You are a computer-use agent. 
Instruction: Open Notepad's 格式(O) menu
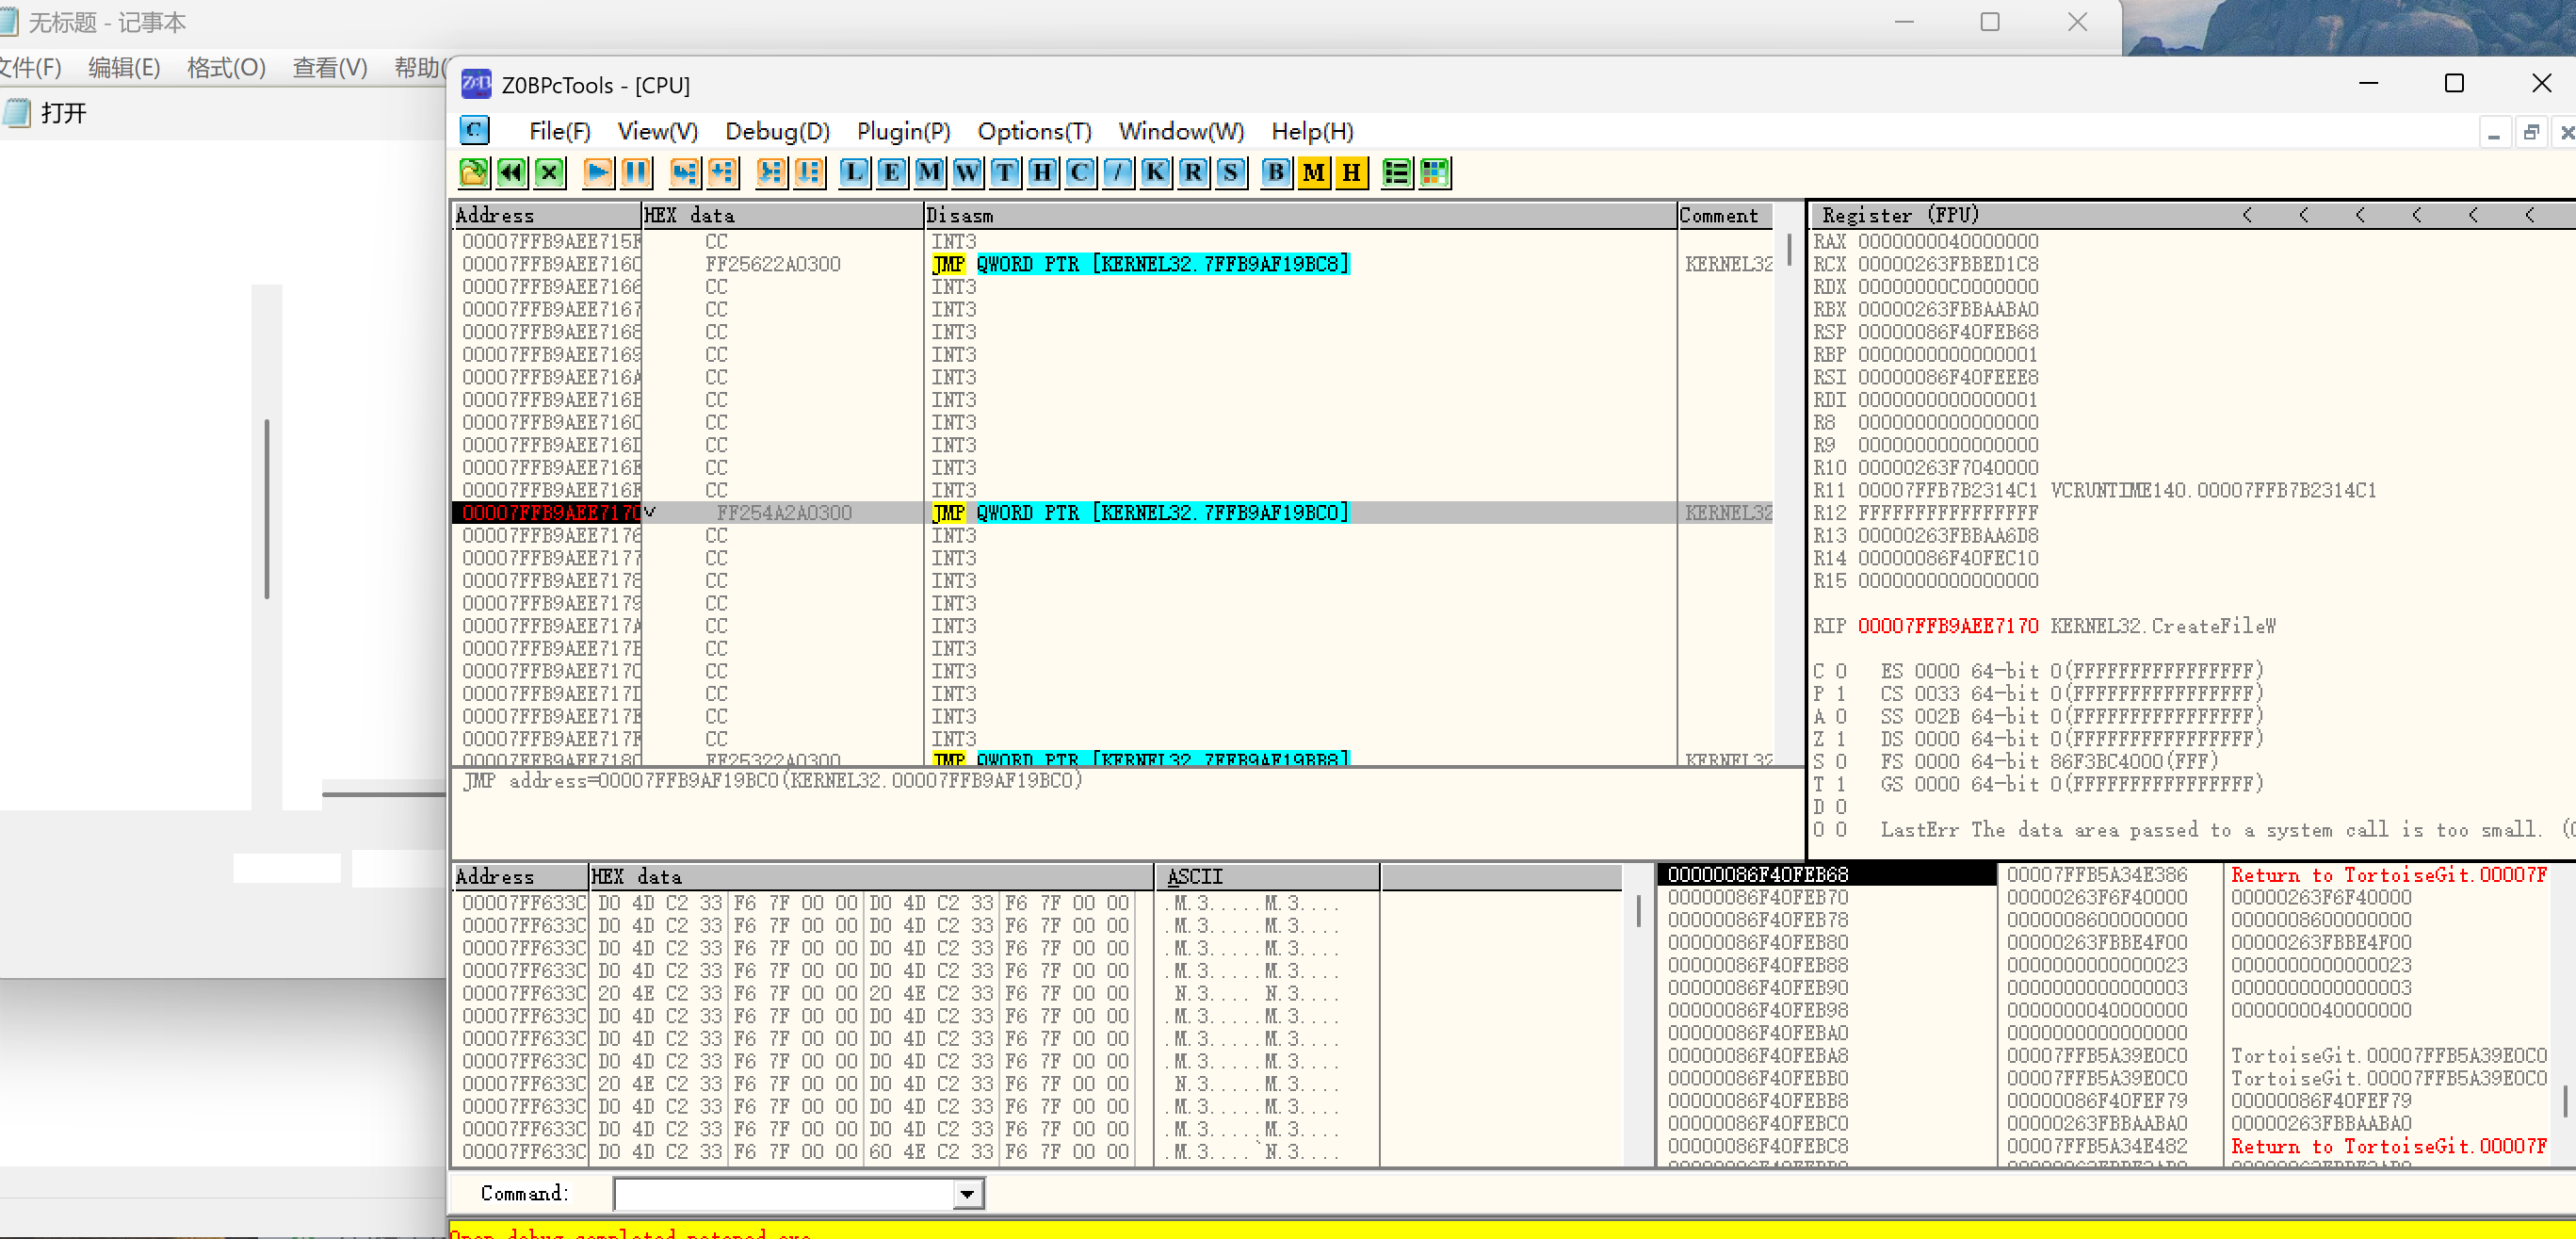coord(226,67)
